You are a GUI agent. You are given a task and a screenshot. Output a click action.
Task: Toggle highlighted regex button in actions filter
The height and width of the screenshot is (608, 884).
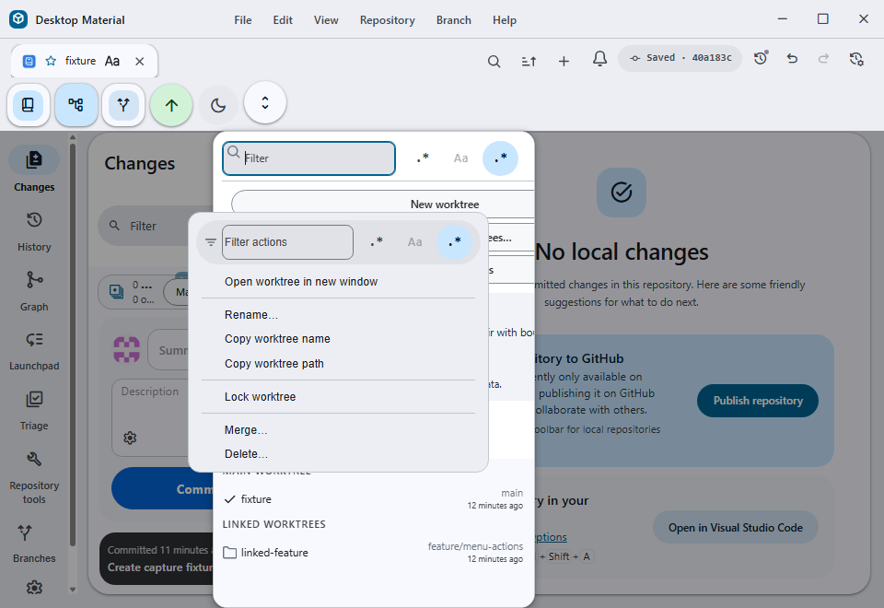[454, 242]
